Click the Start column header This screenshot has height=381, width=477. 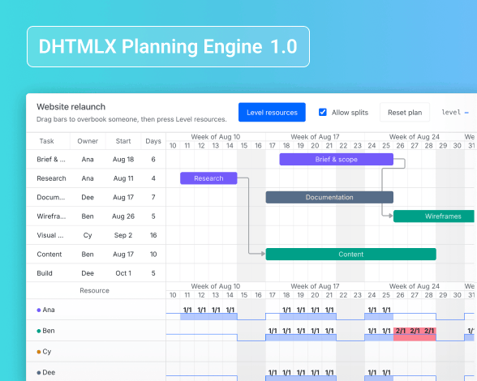123,141
